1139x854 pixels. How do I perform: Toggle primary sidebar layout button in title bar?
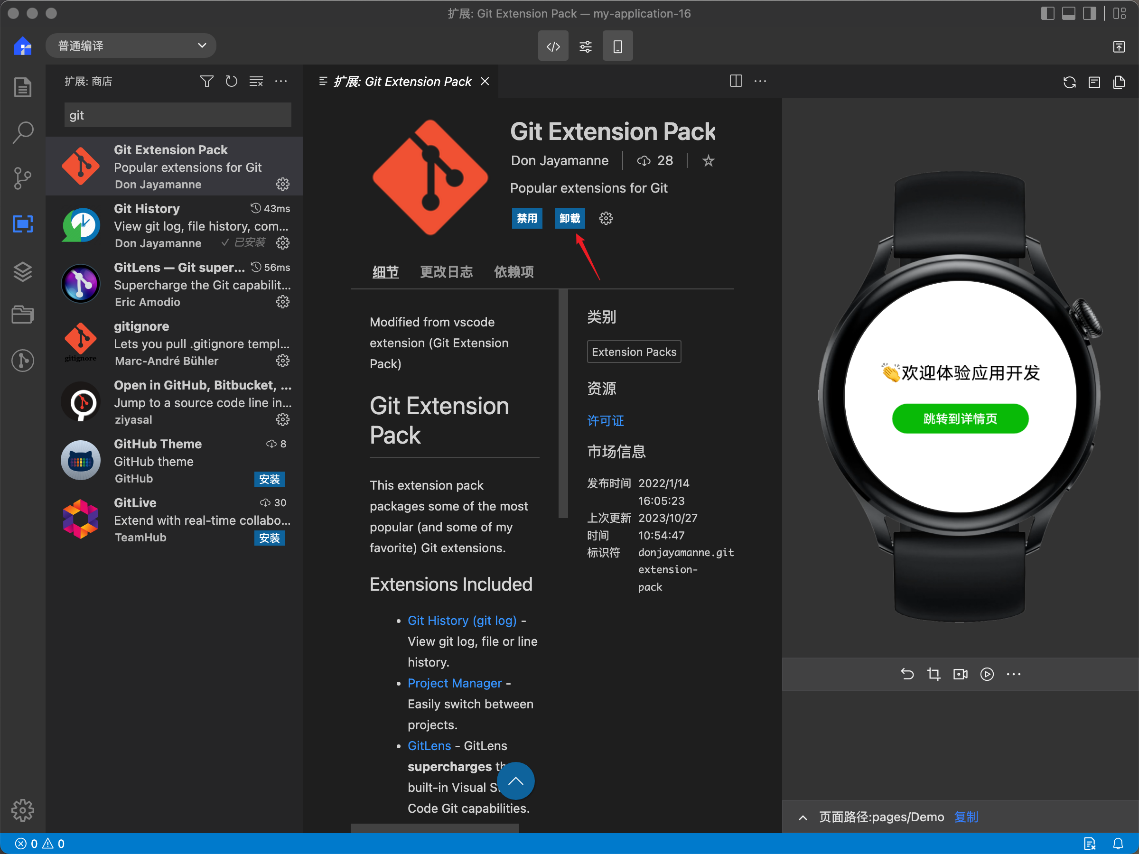pos(1047,13)
